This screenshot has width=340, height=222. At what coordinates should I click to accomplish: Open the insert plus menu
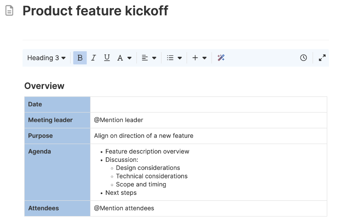click(x=199, y=58)
